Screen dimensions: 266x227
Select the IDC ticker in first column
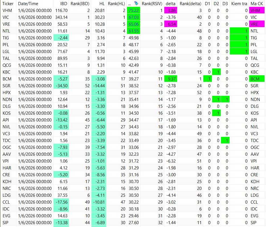(x=6, y=209)
